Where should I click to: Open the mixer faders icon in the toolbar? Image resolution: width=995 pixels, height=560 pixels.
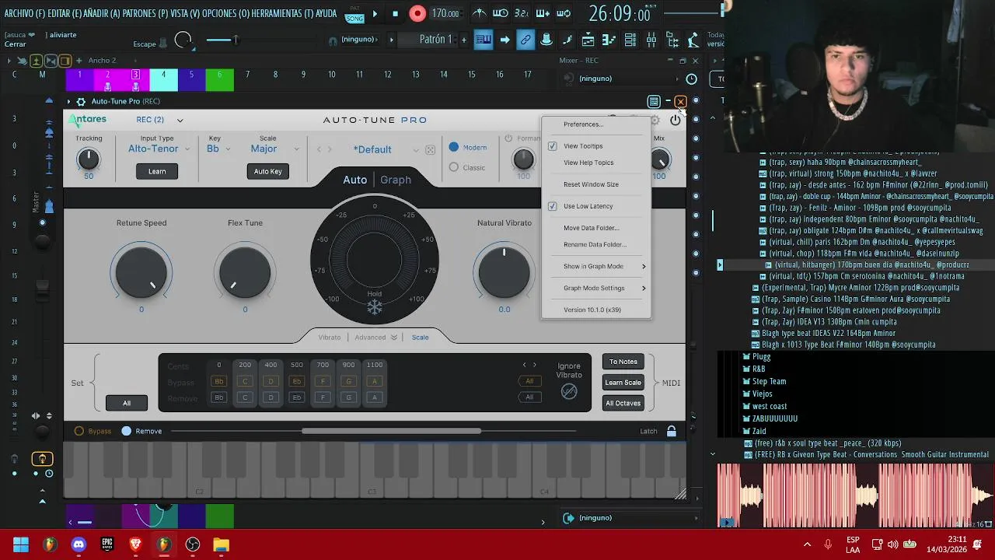point(651,40)
